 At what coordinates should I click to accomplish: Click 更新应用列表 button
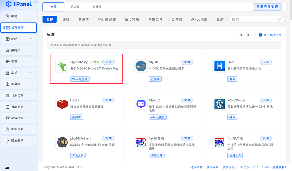click(x=267, y=7)
